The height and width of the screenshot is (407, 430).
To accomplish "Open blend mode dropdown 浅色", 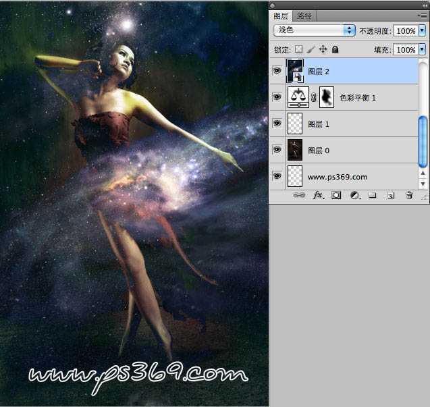I will (315, 30).
